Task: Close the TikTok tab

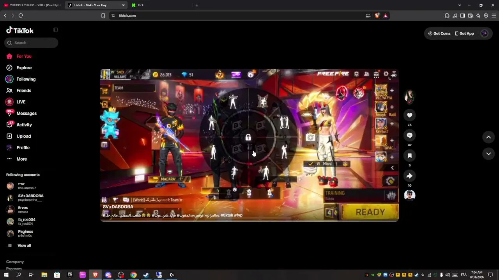Action: 124,5
